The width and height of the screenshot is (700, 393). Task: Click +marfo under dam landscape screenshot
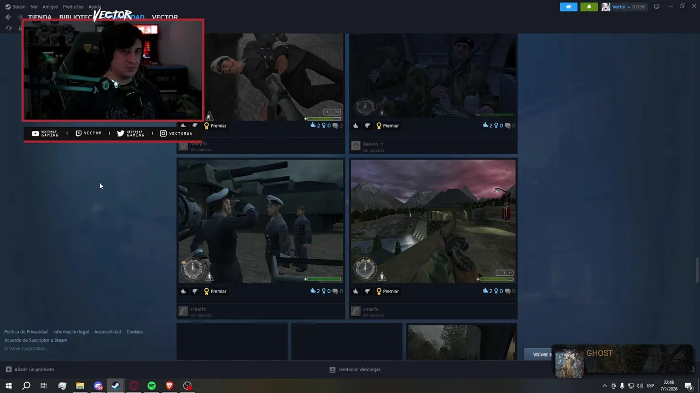[x=371, y=309]
